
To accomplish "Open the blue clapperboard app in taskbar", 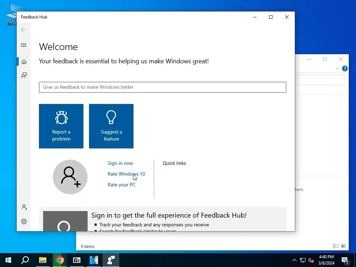I will 94,260.
